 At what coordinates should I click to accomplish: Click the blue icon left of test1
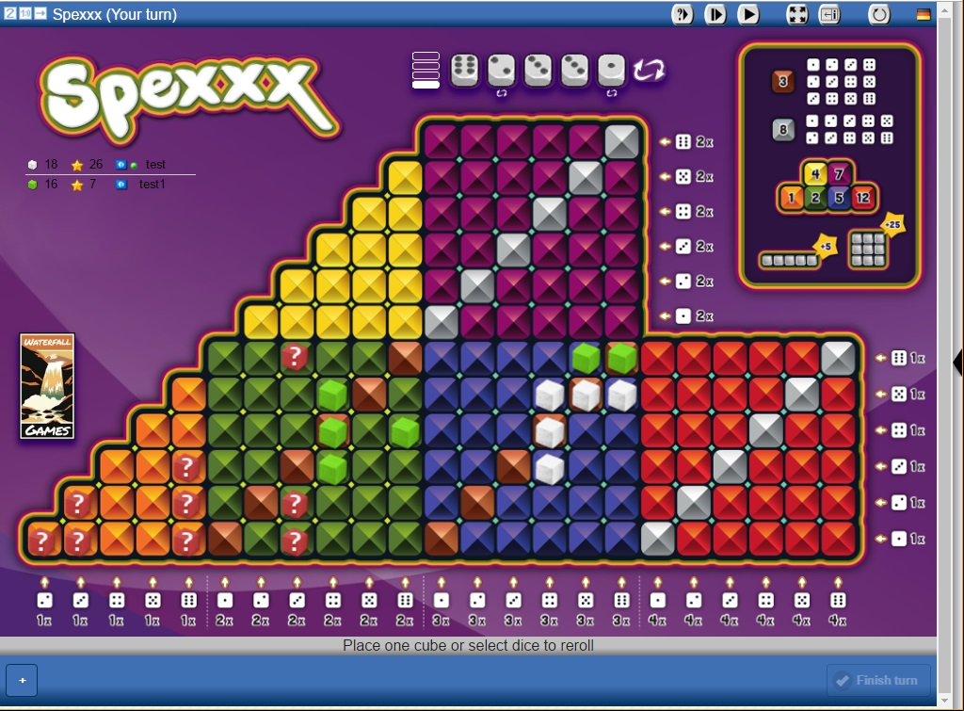[121, 185]
